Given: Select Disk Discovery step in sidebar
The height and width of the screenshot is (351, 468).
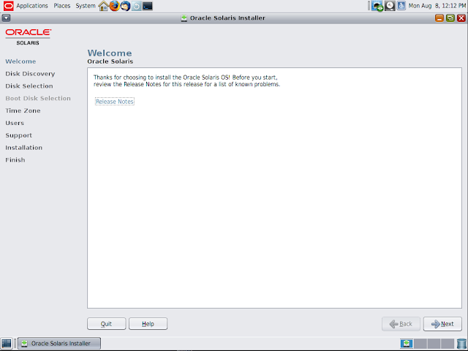Looking at the screenshot, I should 30,74.
